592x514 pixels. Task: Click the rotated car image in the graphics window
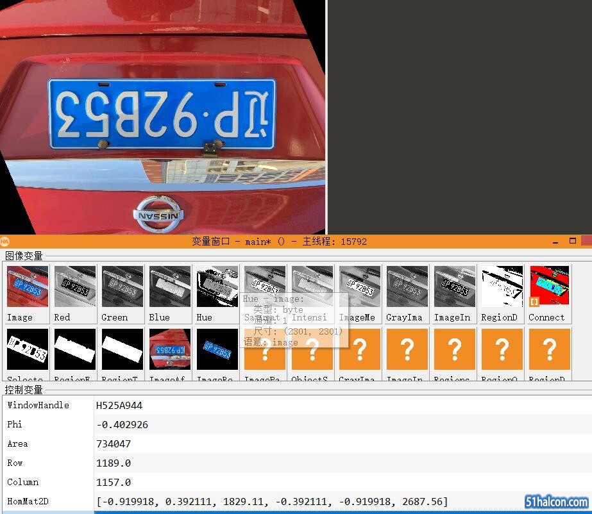[x=162, y=117]
